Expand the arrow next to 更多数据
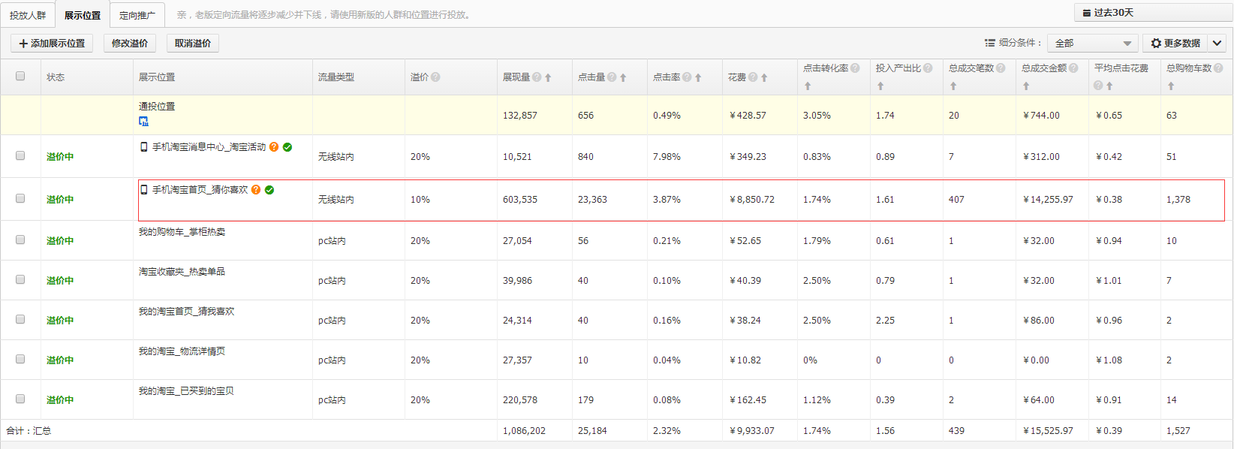The width and height of the screenshot is (1234, 449). [x=1217, y=44]
